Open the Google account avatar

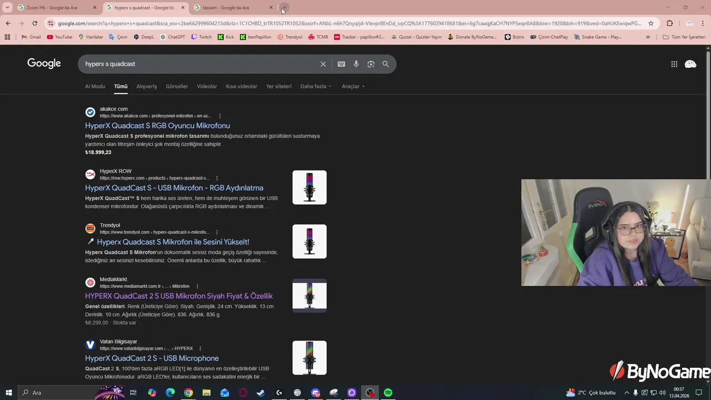[690, 64]
